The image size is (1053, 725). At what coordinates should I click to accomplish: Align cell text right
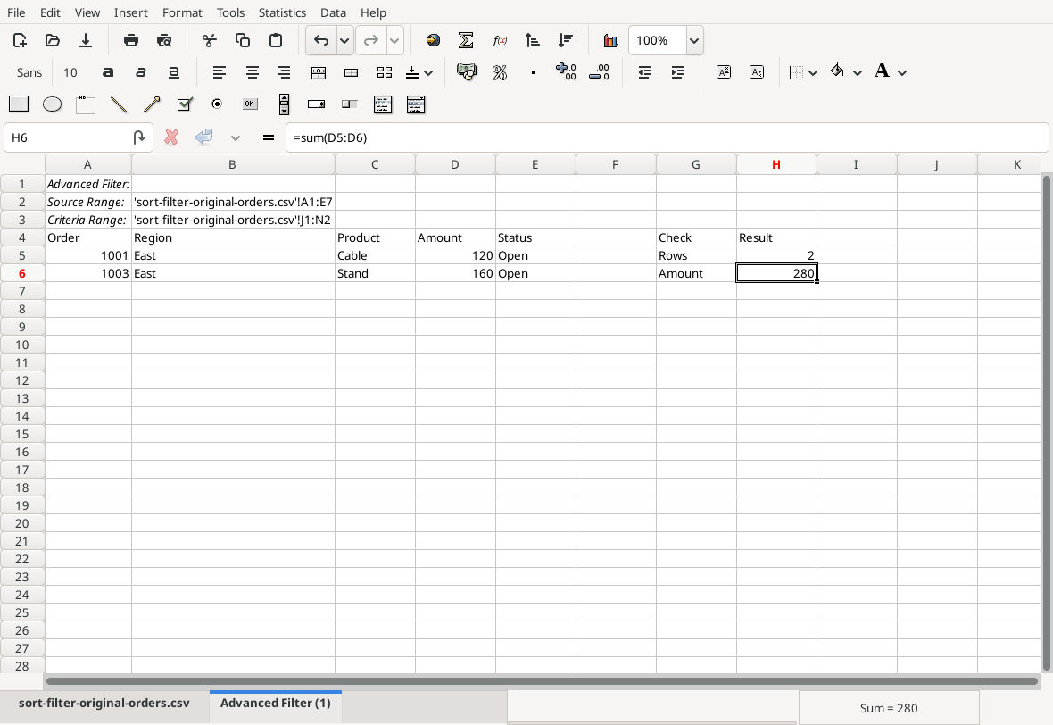click(x=285, y=72)
